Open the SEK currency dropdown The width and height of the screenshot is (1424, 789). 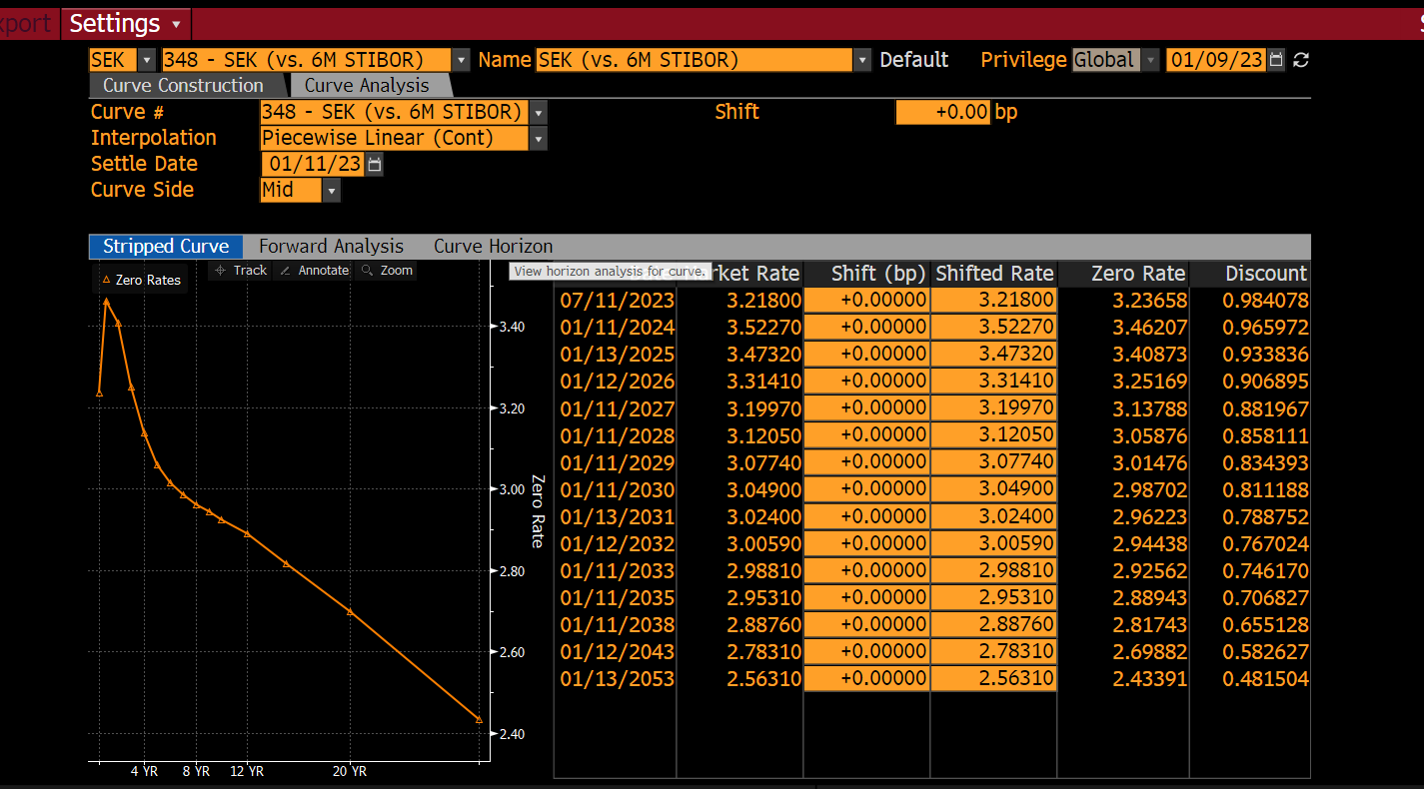[146, 59]
